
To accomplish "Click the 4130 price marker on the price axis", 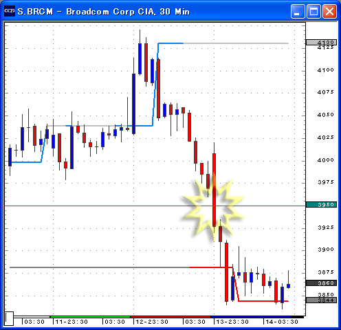I will (321, 42).
